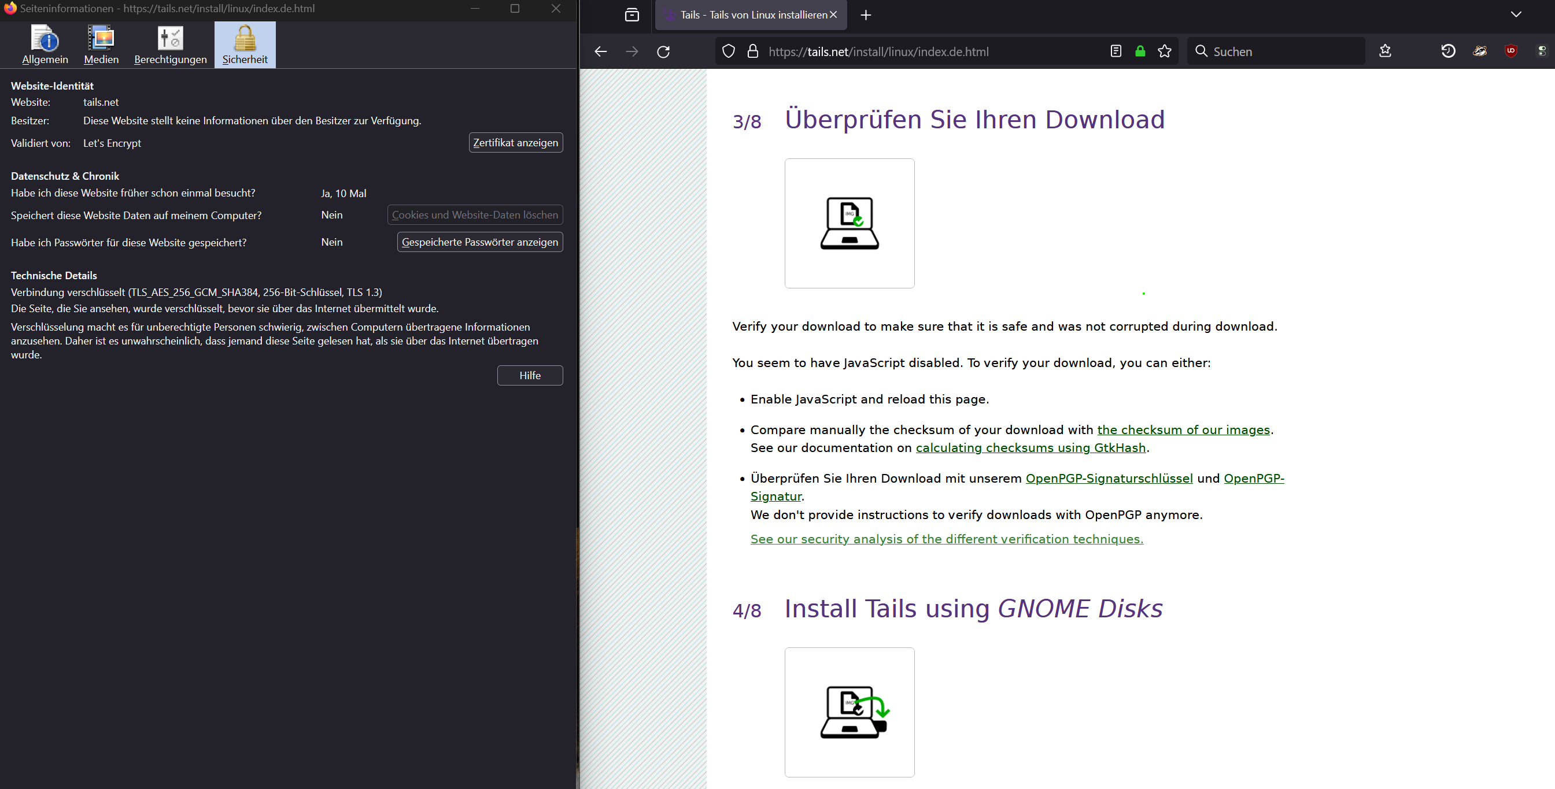Open a new browser tab with plus icon

[866, 15]
